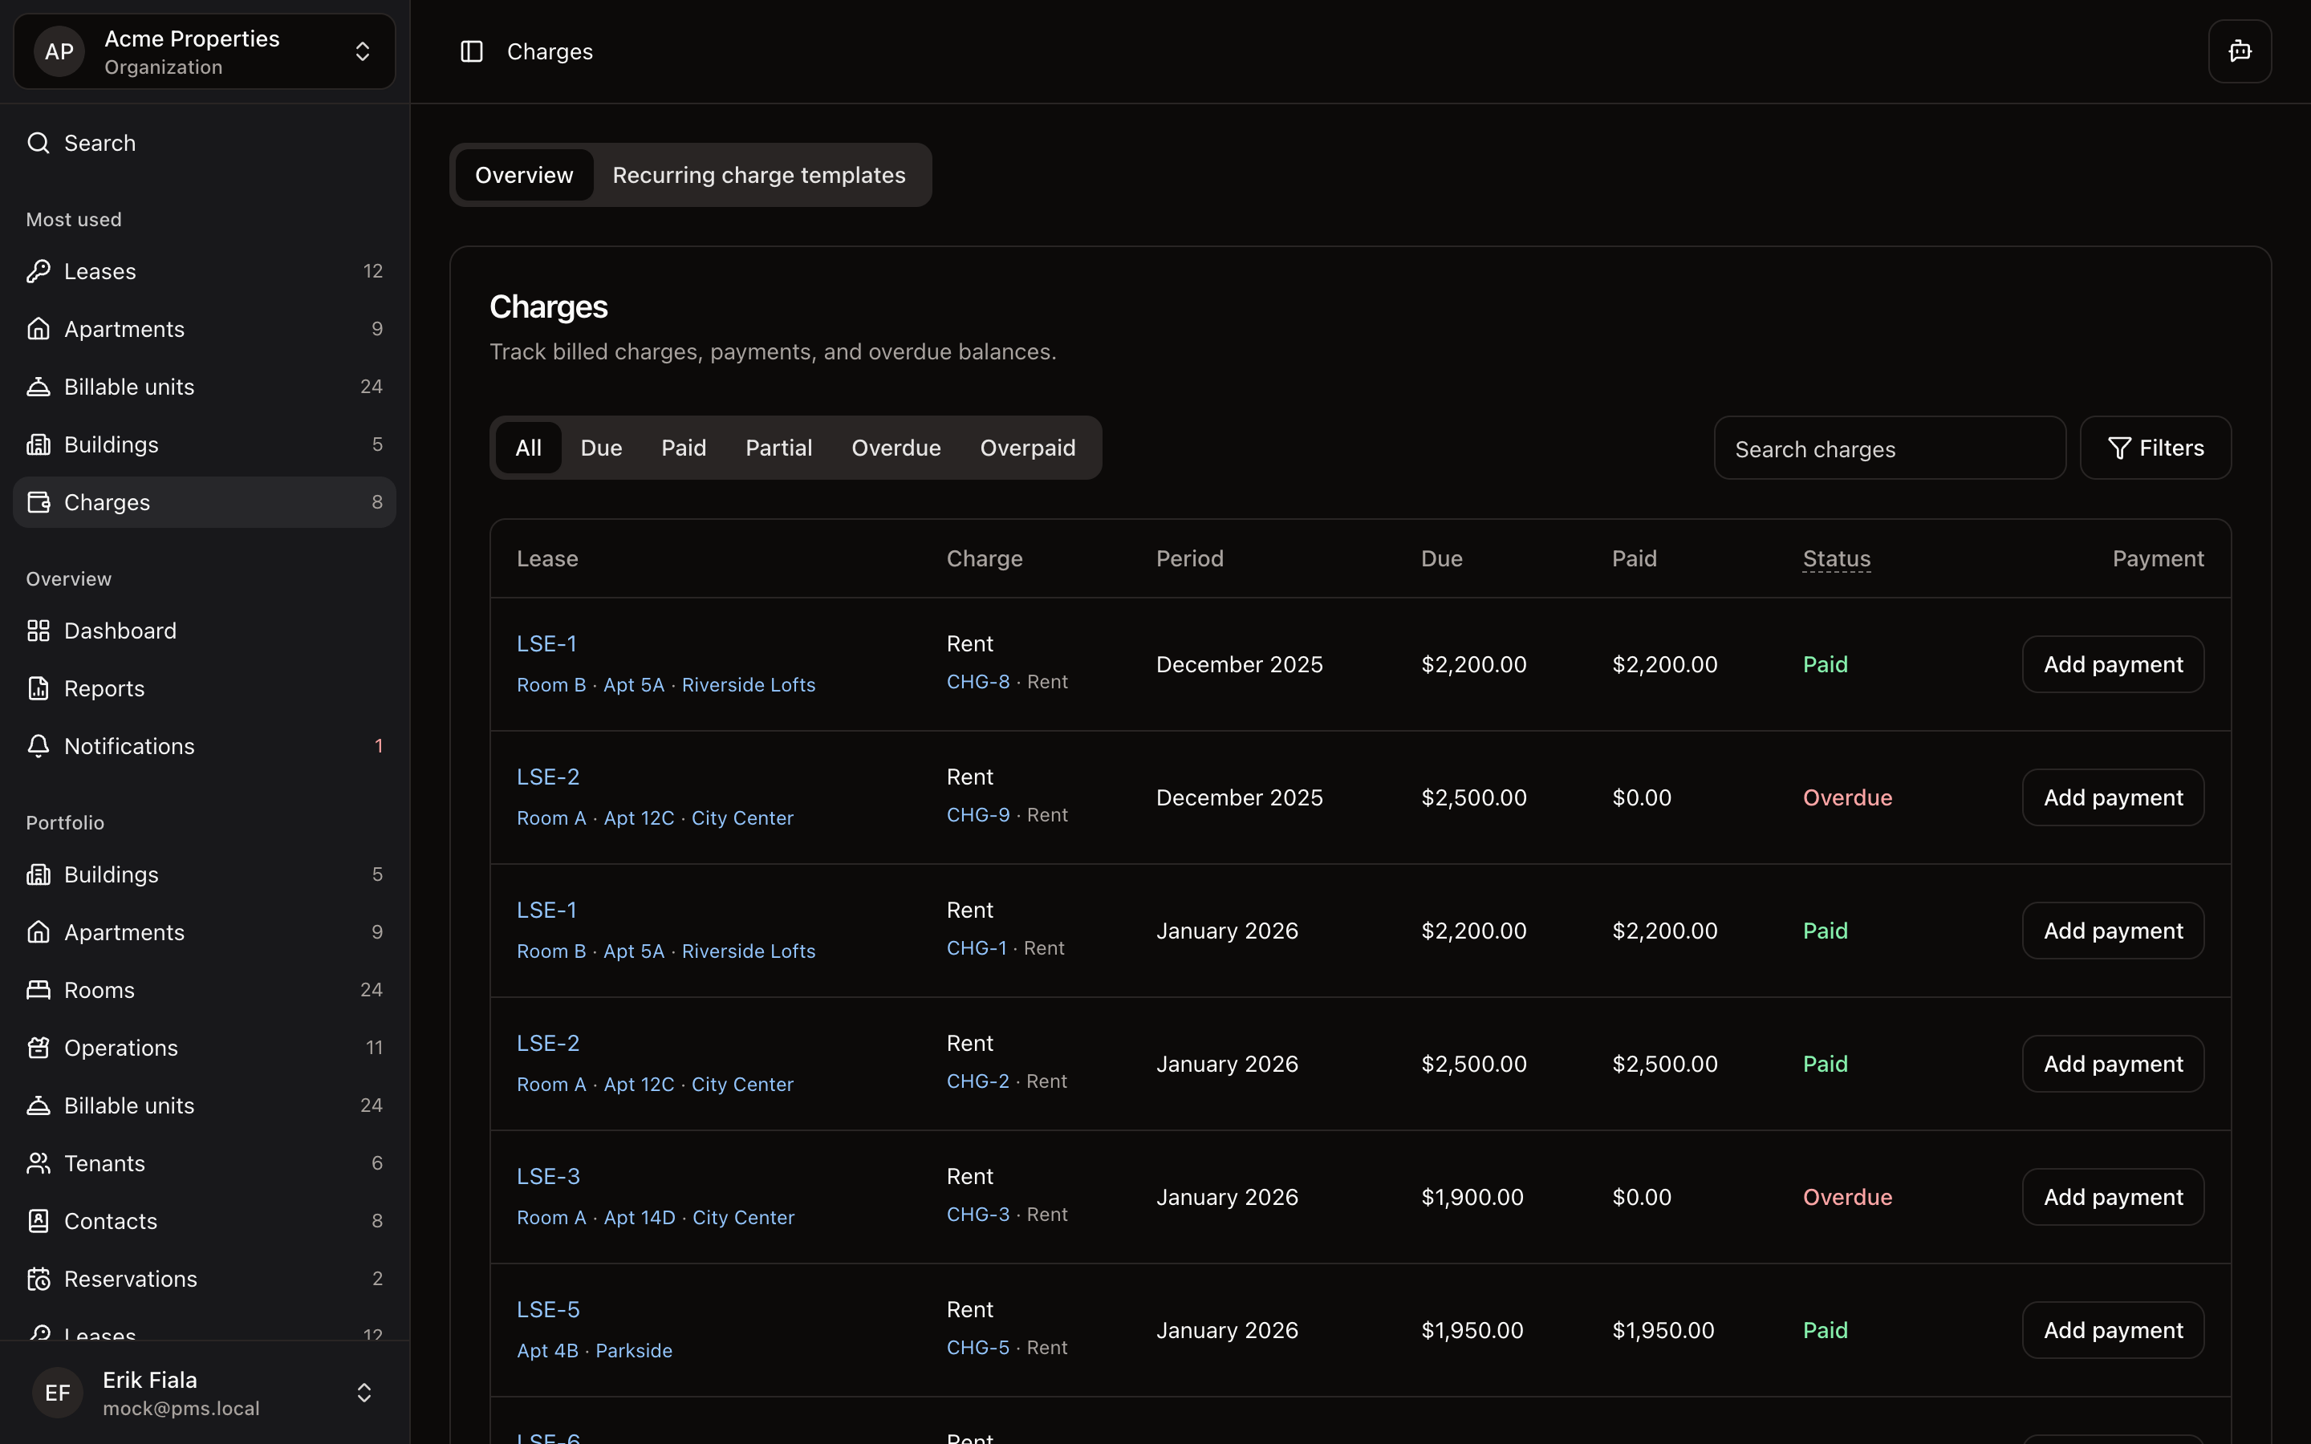Collapse the sidebar using the panel icon
Image resolution: width=2311 pixels, height=1444 pixels.
click(x=472, y=51)
